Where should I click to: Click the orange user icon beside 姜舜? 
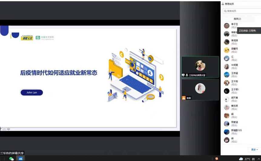(x=183, y=98)
